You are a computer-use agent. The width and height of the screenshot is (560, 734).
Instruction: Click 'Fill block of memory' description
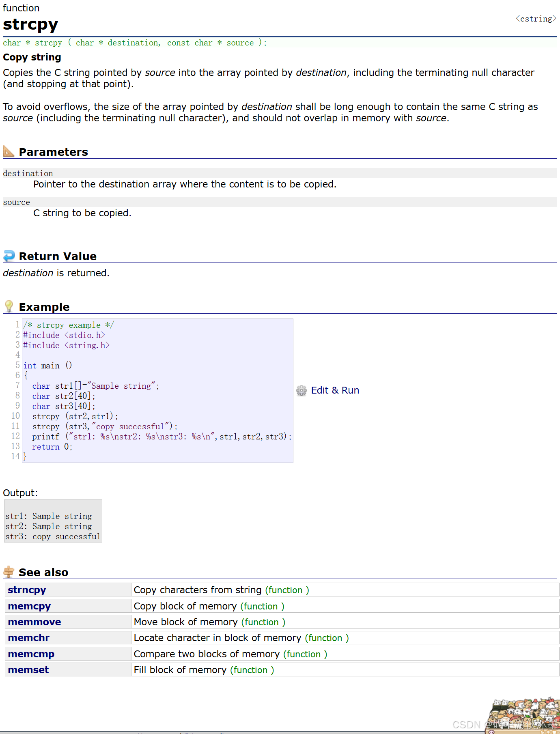(x=180, y=670)
